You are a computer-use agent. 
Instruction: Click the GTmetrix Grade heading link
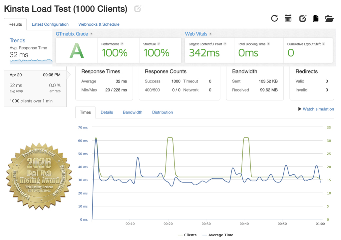tap(72, 34)
